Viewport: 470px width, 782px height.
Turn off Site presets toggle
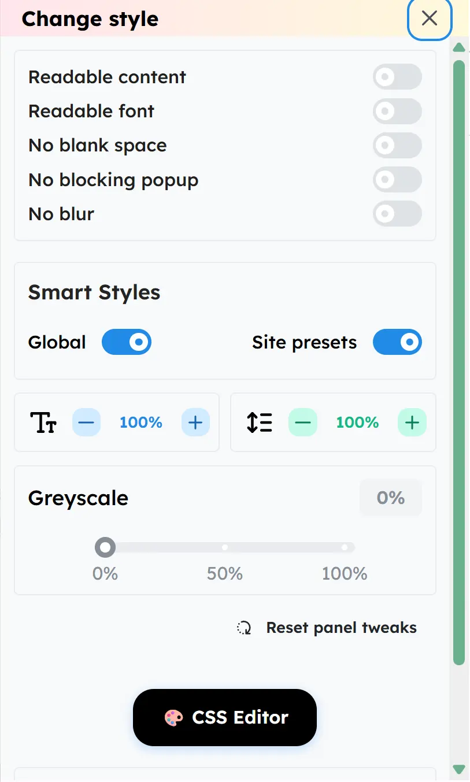coord(397,342)
